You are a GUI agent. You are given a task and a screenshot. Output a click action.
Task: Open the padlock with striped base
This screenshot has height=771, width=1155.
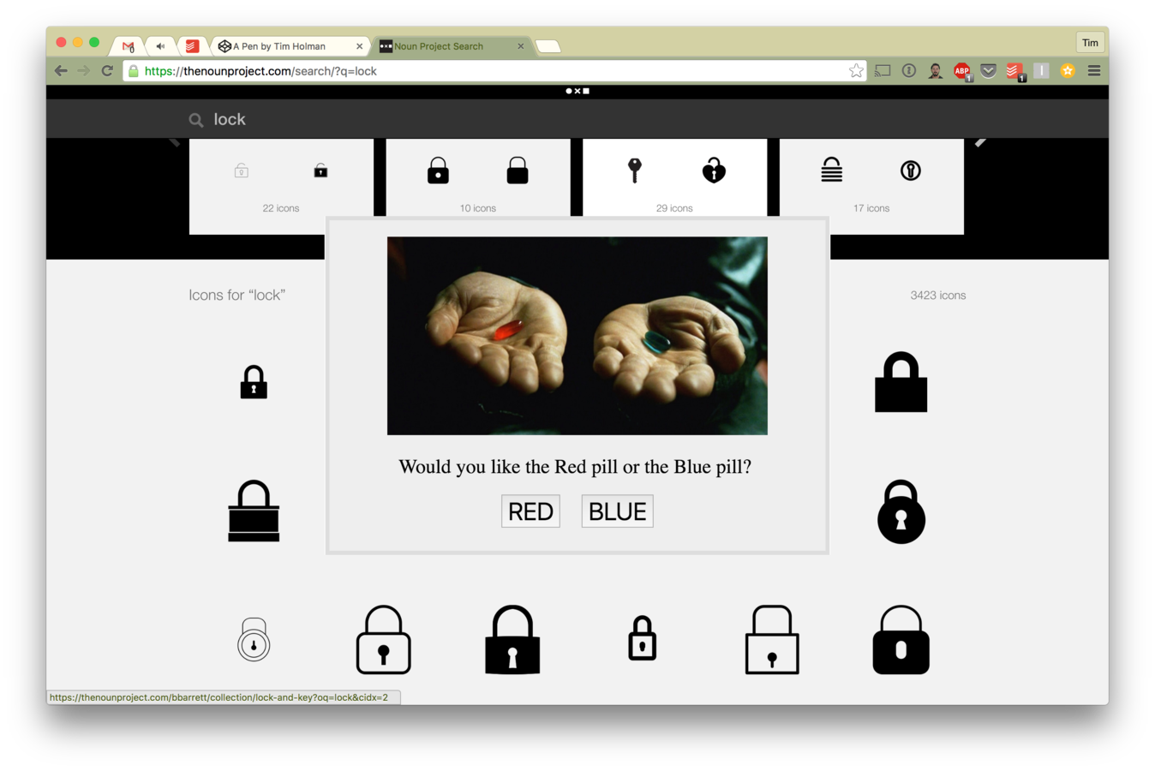pos(254,511)
